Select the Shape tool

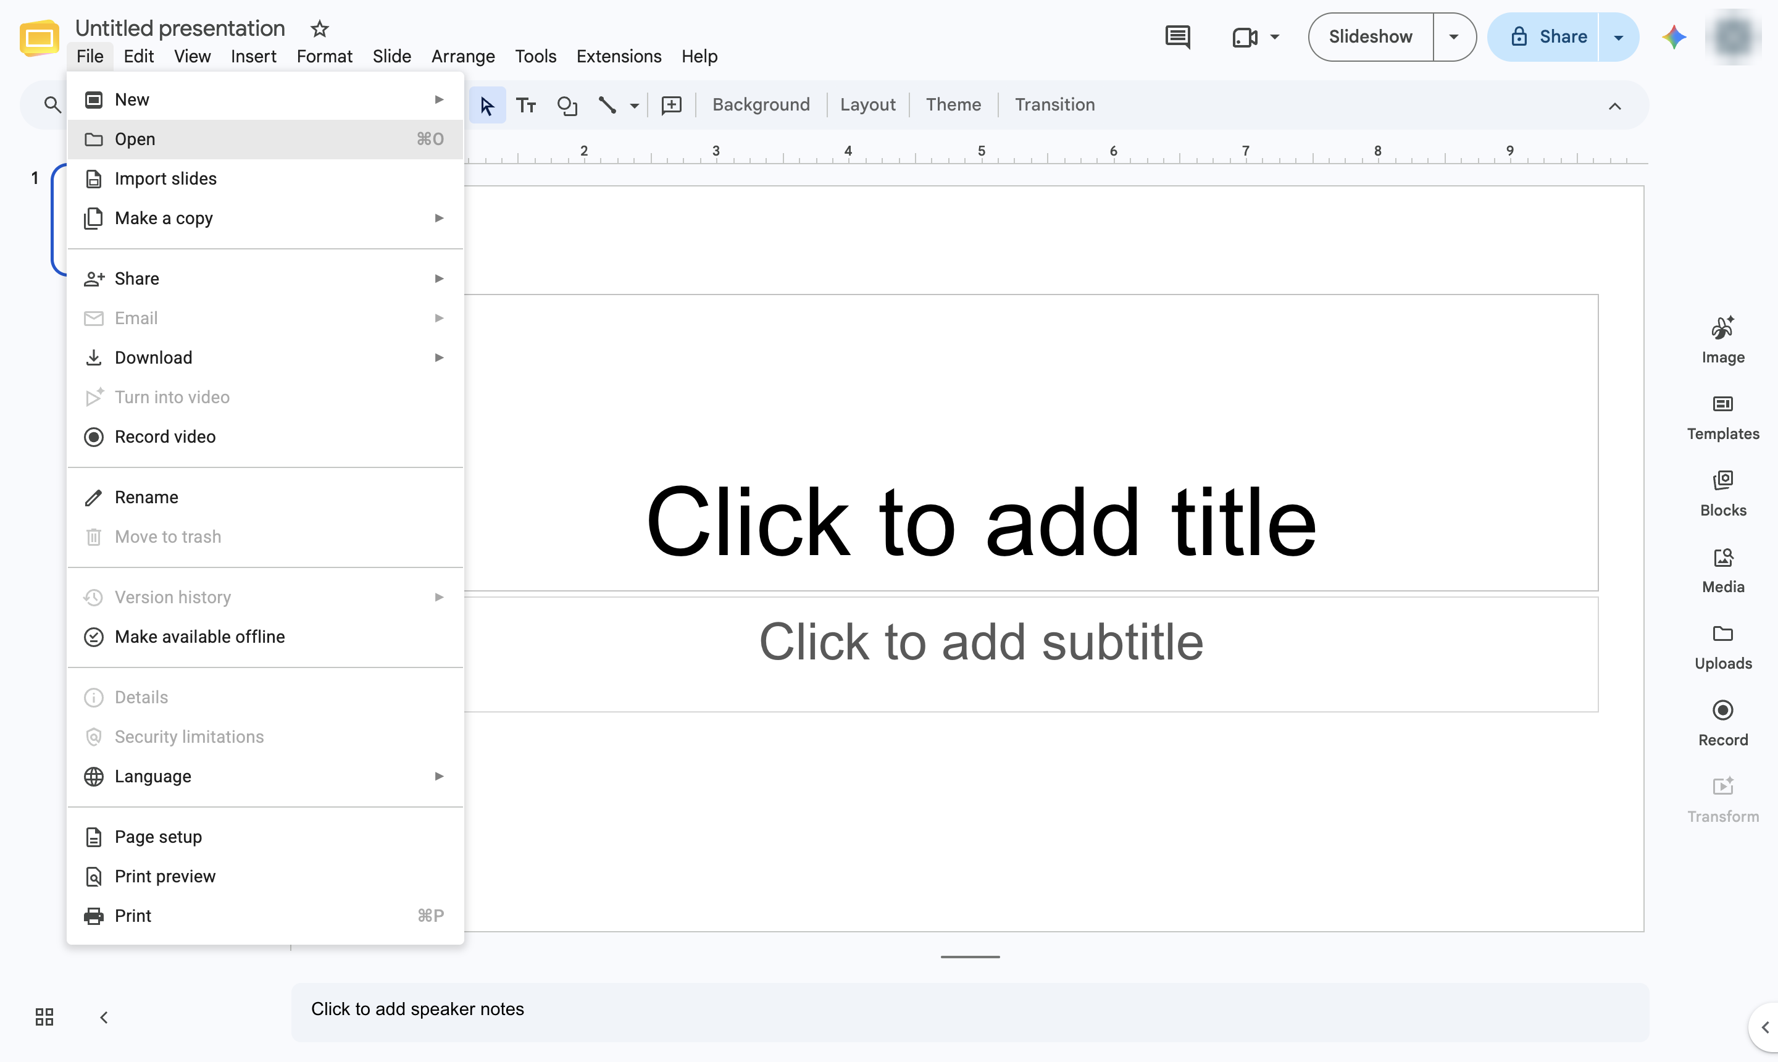coord(567,105)
